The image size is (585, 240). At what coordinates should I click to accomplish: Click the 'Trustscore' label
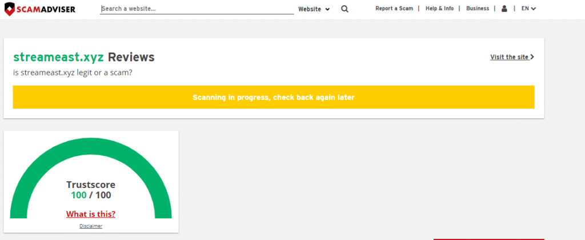(91, 185)
